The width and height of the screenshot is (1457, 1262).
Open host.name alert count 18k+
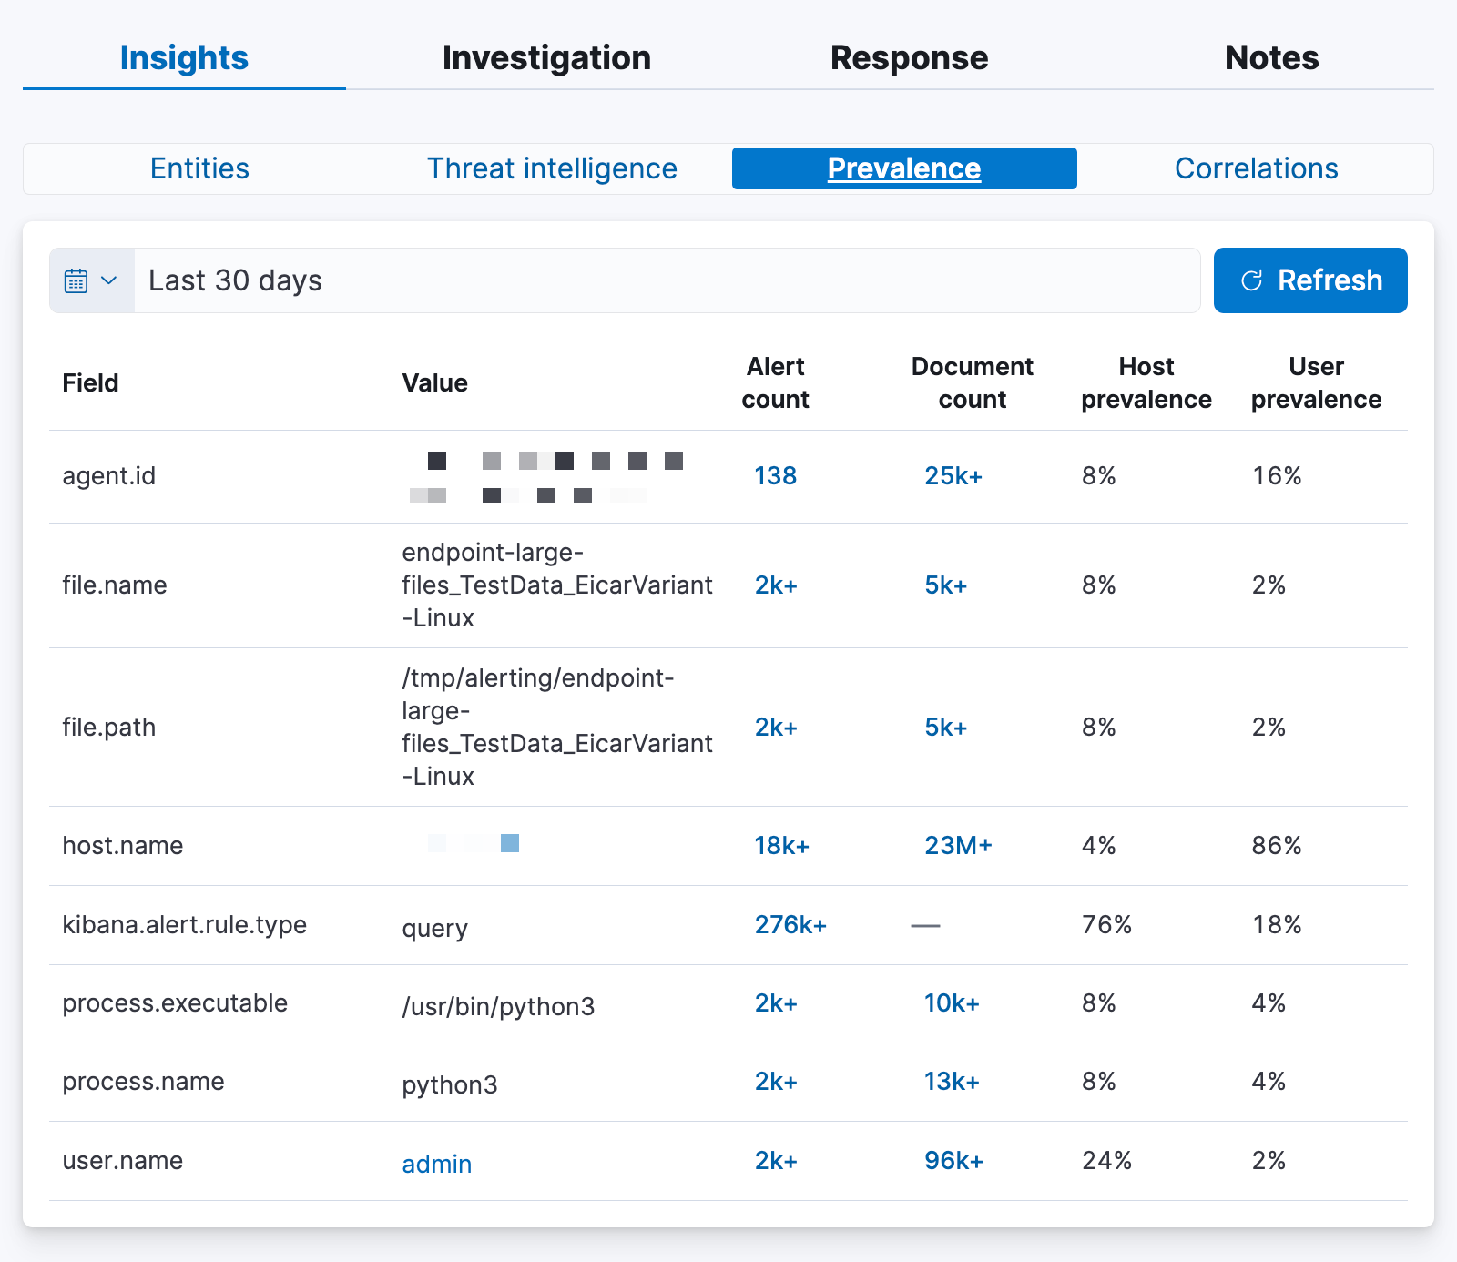point(781,845)
